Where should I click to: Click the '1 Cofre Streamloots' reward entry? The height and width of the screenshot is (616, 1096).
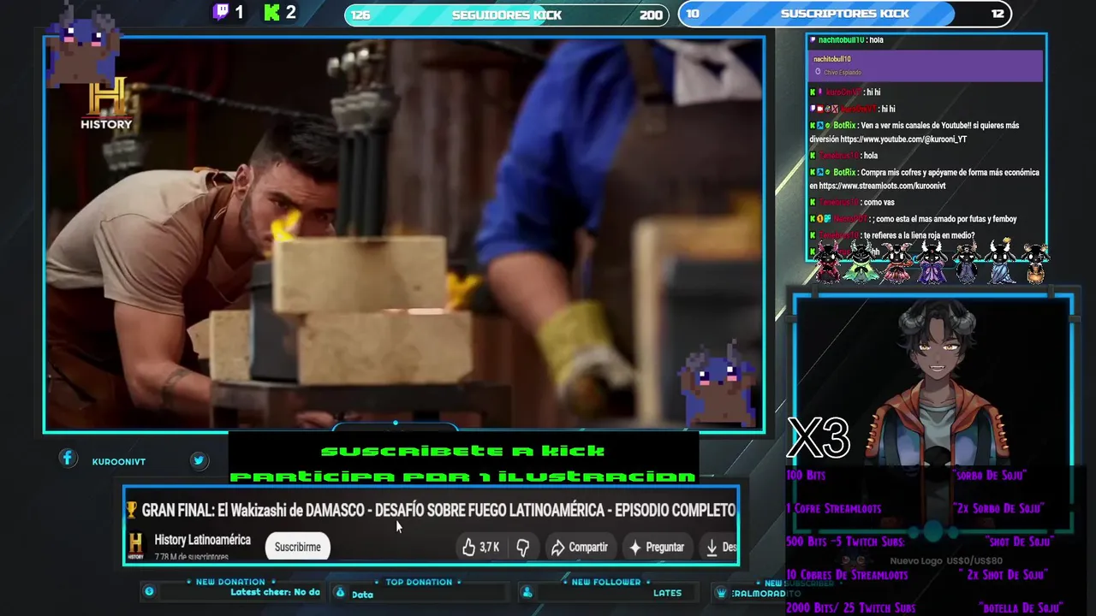pyautogui.click(x=833, y=508)
